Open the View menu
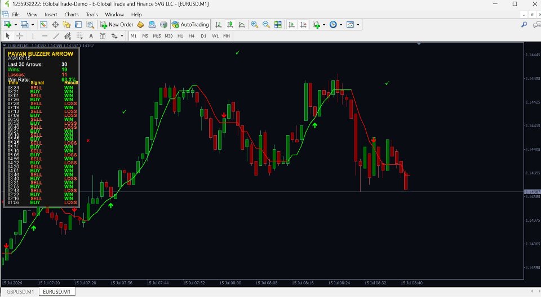The height and width of the screenshot is (297, 541). [32, 15]
